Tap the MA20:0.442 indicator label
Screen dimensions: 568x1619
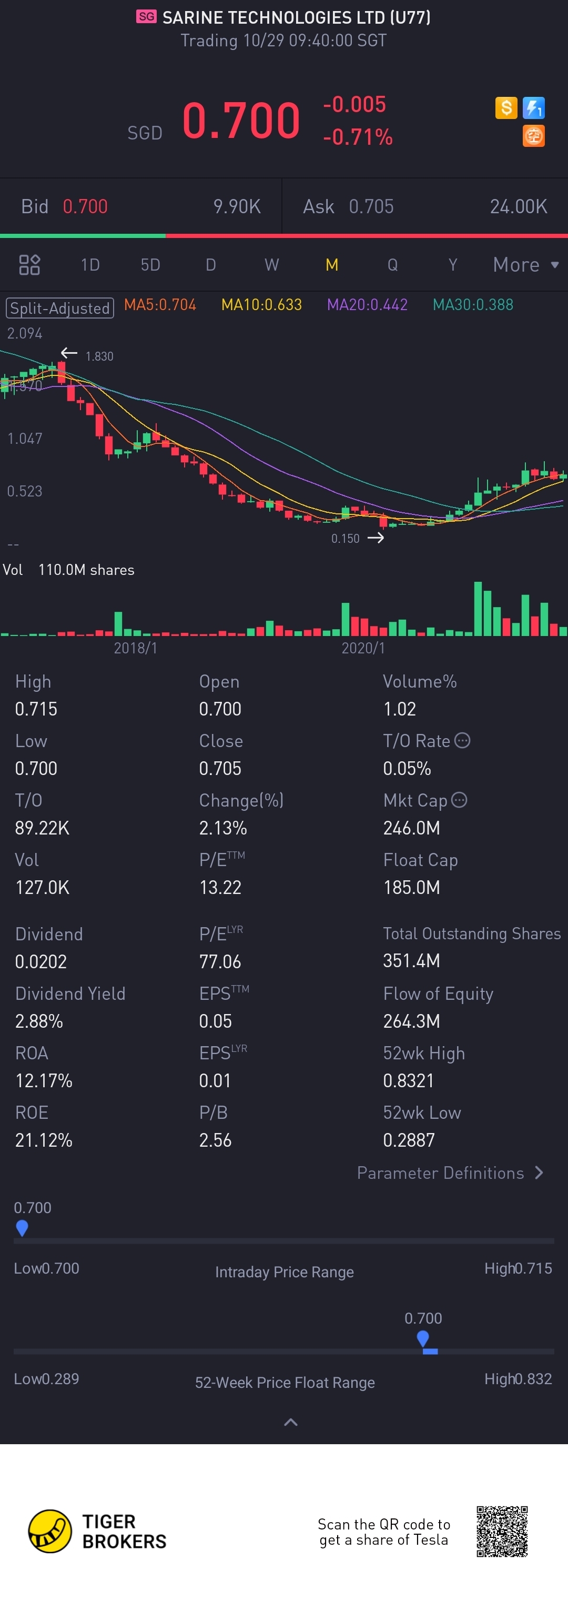pyautogui.click(x=367, y=305)
